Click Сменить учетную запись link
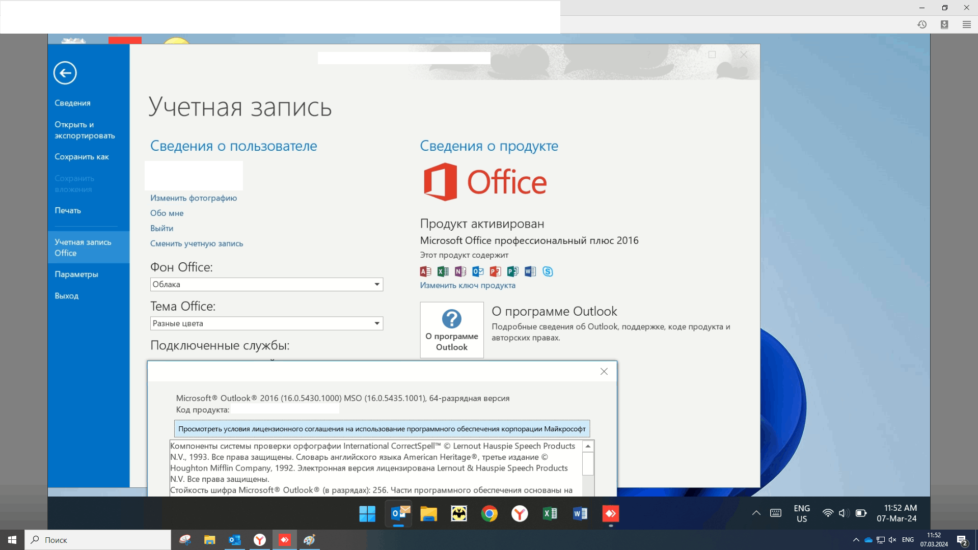Screen dimensions: 978x550 197,243
